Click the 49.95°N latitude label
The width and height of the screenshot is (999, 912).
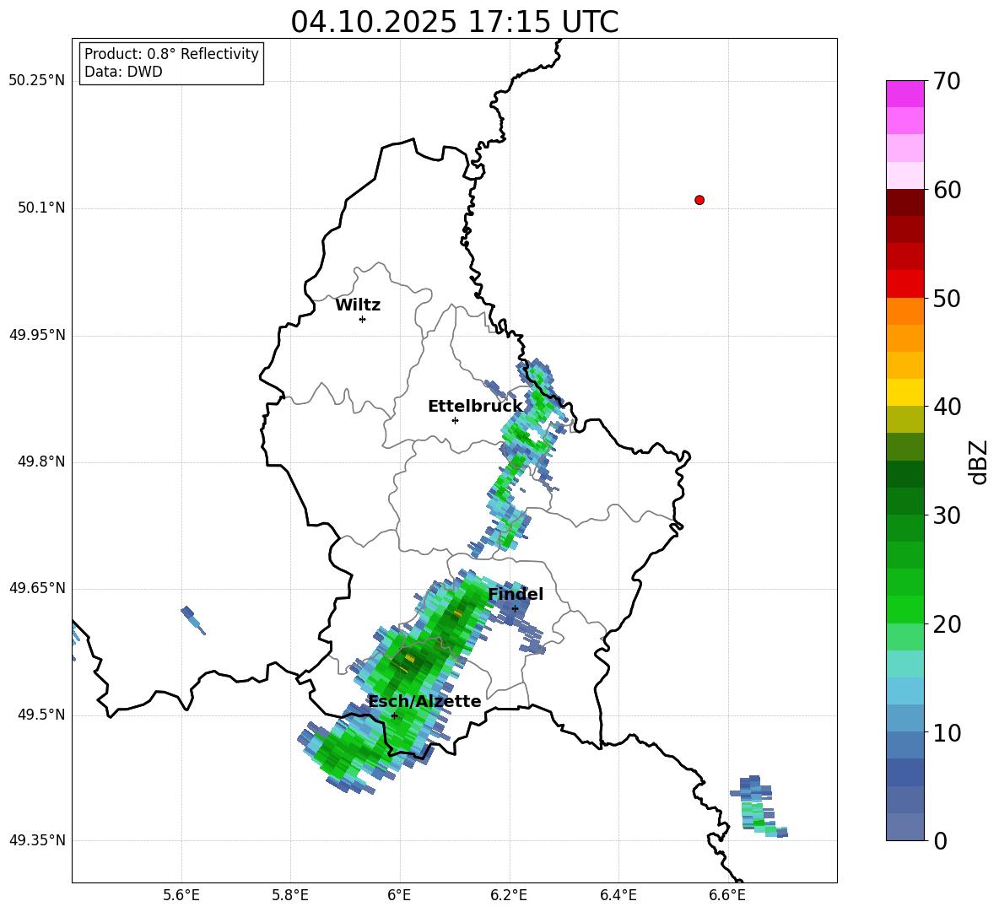click(x=37, y=335)
